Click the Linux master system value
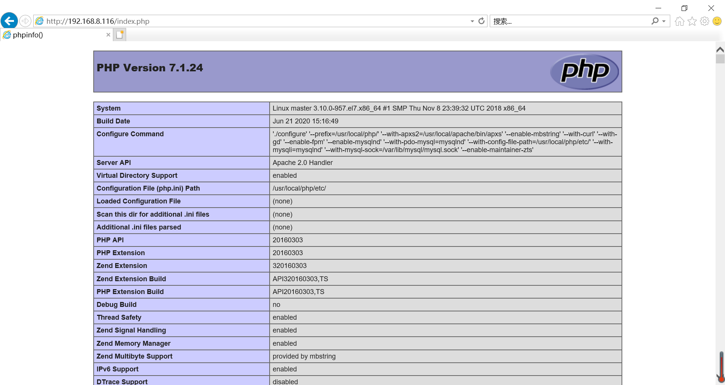The image size is (725, 385). [x=399, y=108]
